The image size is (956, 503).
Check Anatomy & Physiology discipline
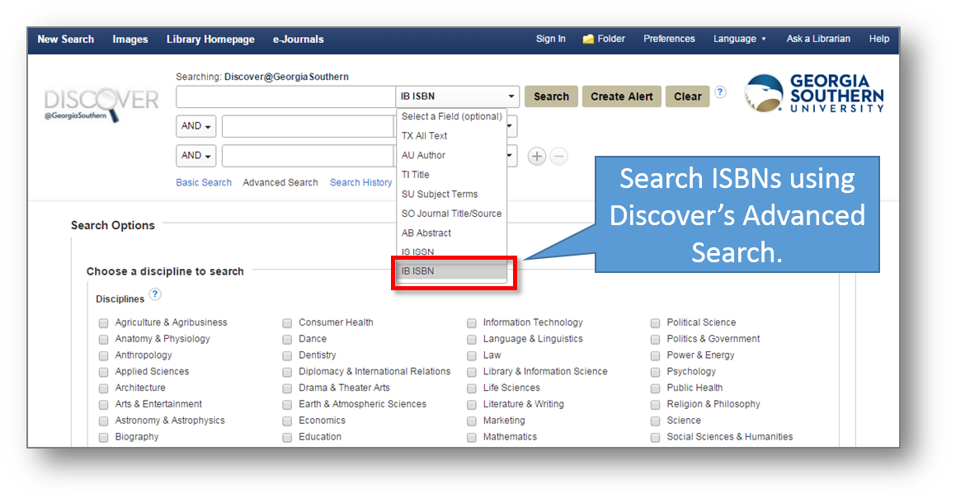click(104, 340)
